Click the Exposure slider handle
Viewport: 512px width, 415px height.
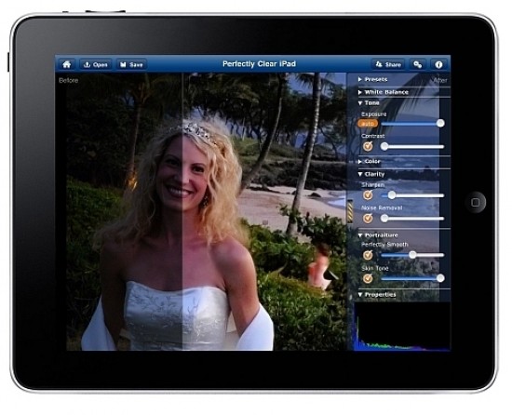point(440,123)
